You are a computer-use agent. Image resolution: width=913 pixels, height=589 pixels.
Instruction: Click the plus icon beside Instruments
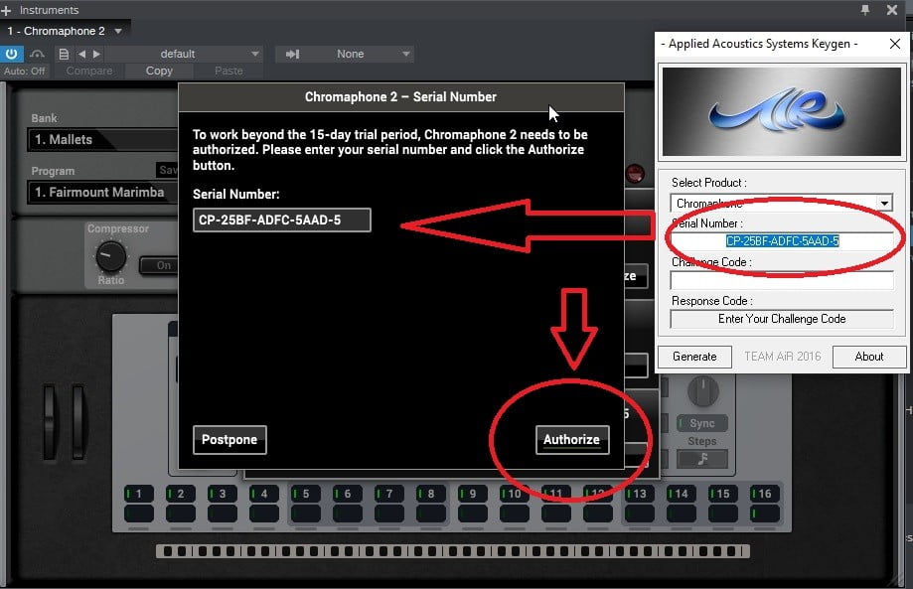pyautogui.click(x=6, y=11)
